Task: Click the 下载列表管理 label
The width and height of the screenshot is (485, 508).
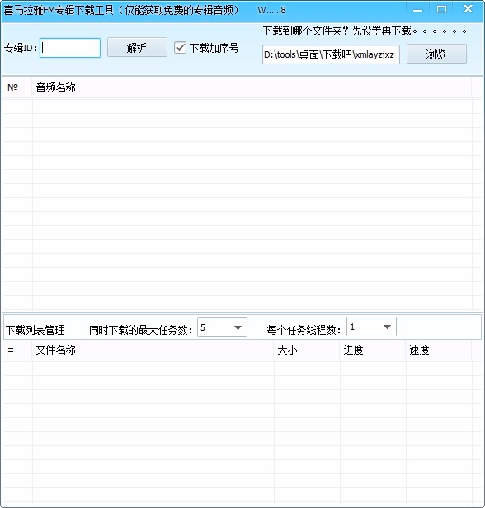Action: [35, 330]
